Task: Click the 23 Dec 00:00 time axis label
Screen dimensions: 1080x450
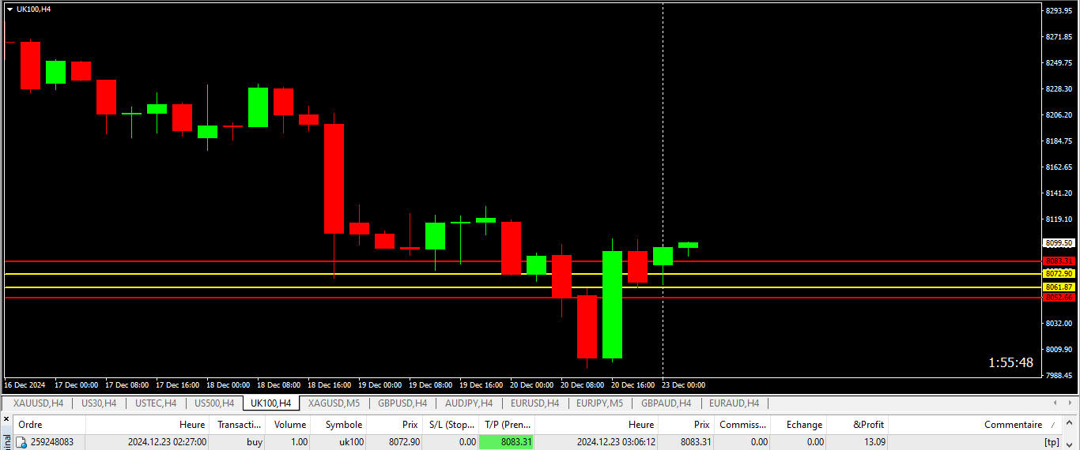Action: (x=683, y=385)
